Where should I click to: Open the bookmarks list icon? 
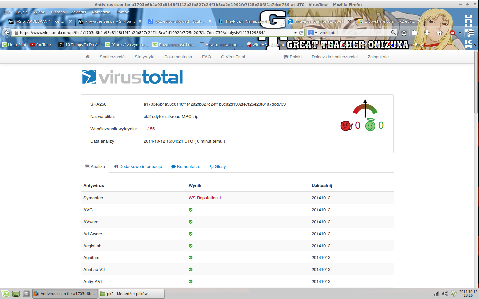414,33
